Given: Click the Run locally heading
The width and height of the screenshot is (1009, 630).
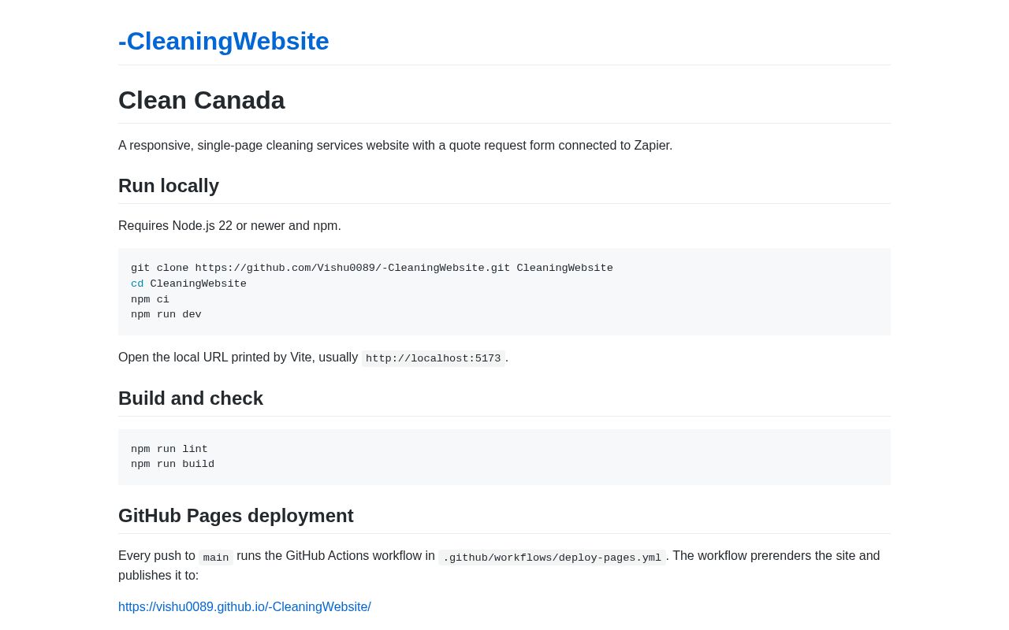Looking at the screenshot, I should click(x=169, y=186).
